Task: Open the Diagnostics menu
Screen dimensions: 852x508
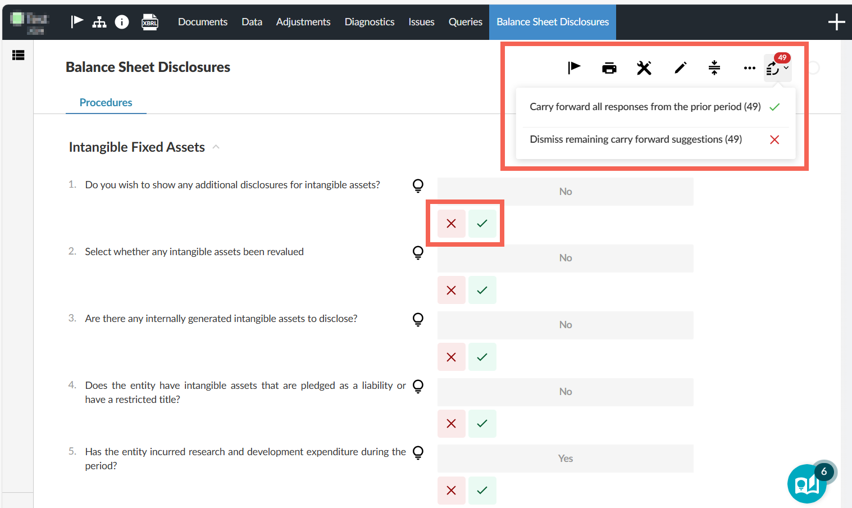Action: [x=370, y=22]
